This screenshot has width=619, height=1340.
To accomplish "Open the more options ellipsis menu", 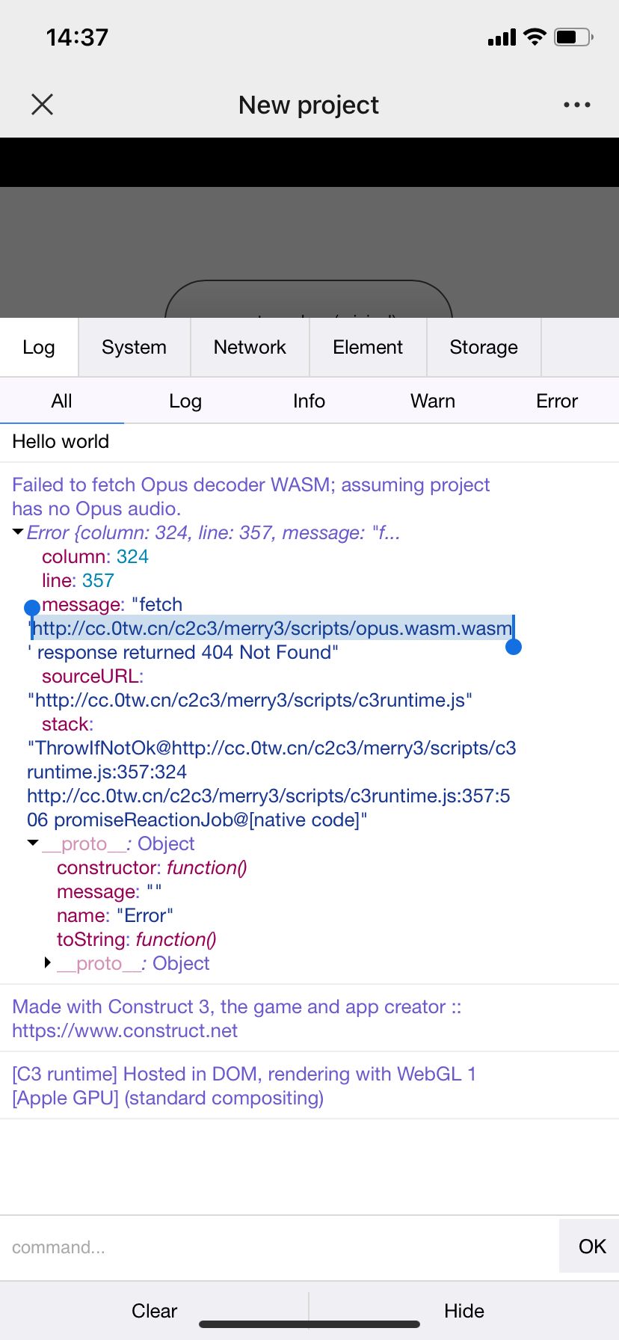I will 576,105.
